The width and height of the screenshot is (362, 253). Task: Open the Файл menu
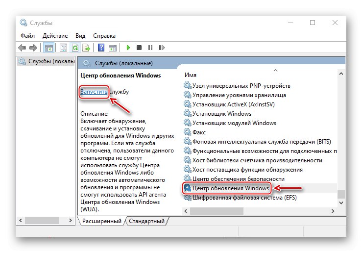(28, 36)
